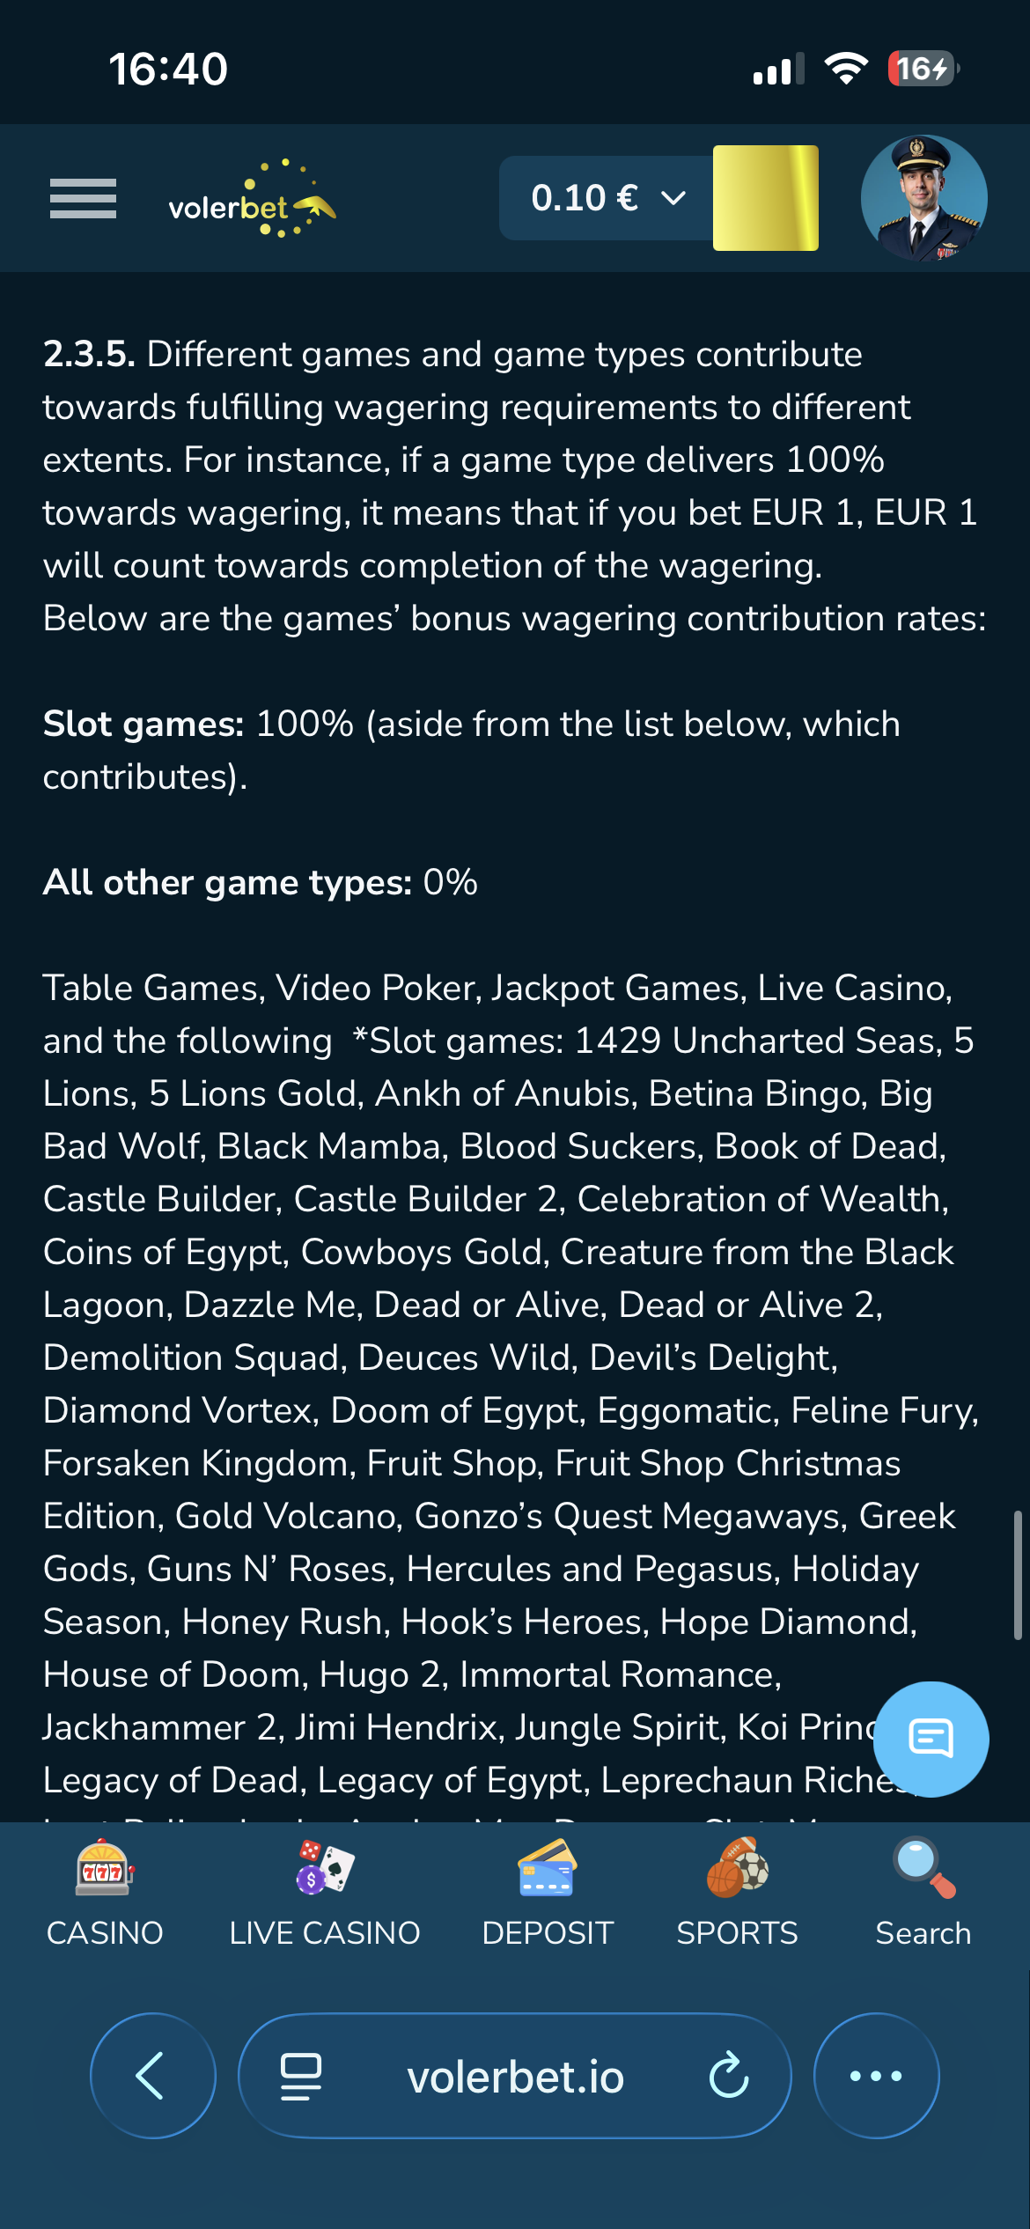1030x2229 pixels.
Task: Open the pilot profile avatar
Action: pyautogui.click(x=923, y=198)
